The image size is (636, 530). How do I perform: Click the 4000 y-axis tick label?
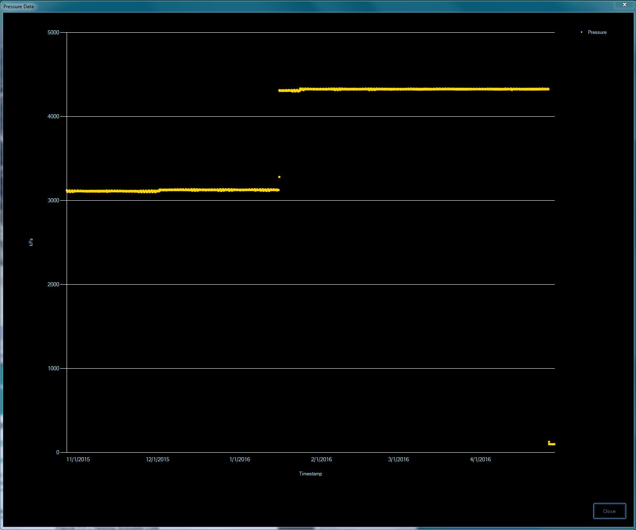(x=53, y=116)
